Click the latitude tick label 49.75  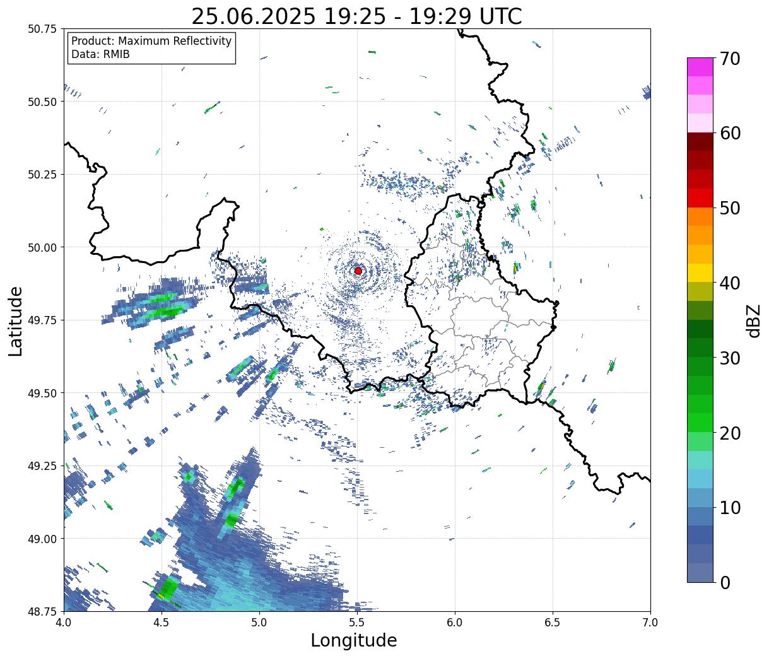pos(42,320)
